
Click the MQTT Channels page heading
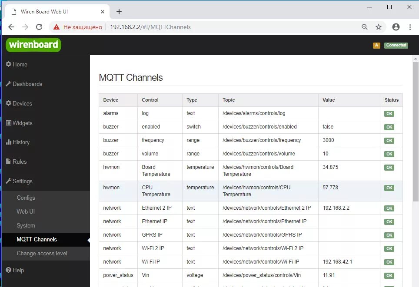point(131,77)
